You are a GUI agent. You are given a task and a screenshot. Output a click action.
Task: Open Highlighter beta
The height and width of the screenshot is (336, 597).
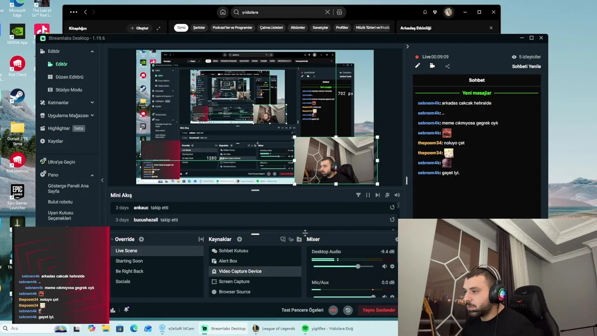point(62,128)
